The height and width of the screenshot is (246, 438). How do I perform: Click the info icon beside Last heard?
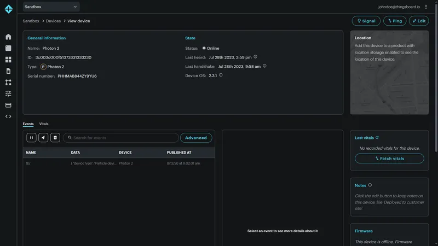(x=255, y=57)
